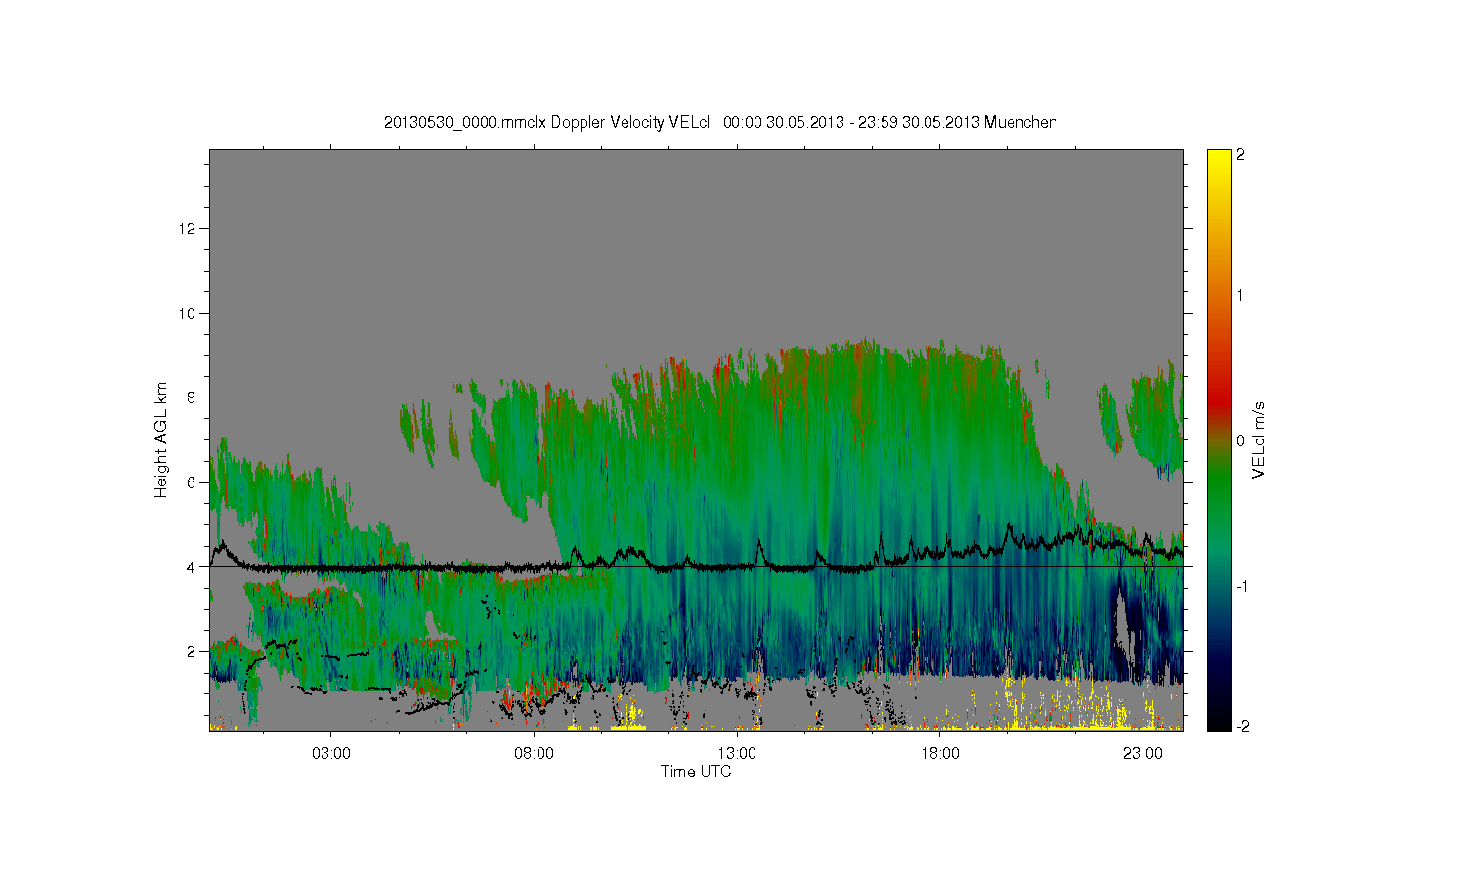
Task: Click the 23:00 time axis label
Action: 1143,754
